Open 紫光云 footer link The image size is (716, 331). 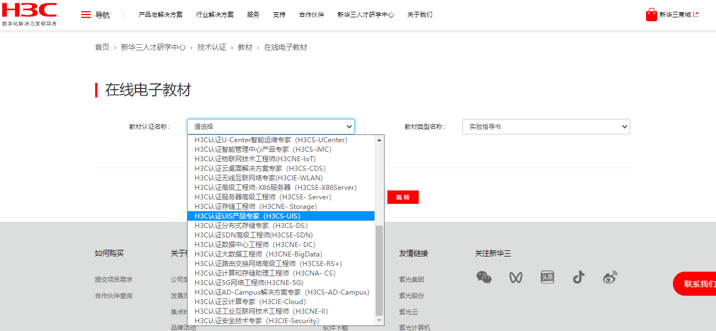click(409, 312)
